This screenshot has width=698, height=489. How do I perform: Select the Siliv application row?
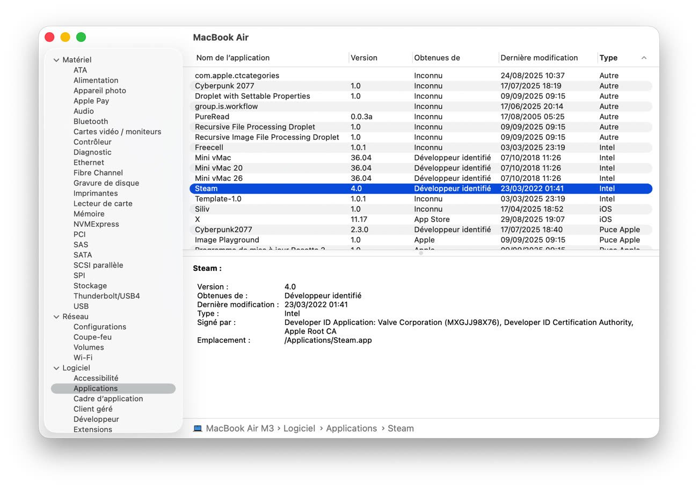(x=421, y=209)
